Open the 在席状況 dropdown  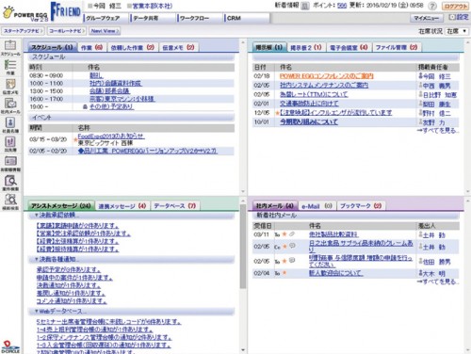(457, 31)
